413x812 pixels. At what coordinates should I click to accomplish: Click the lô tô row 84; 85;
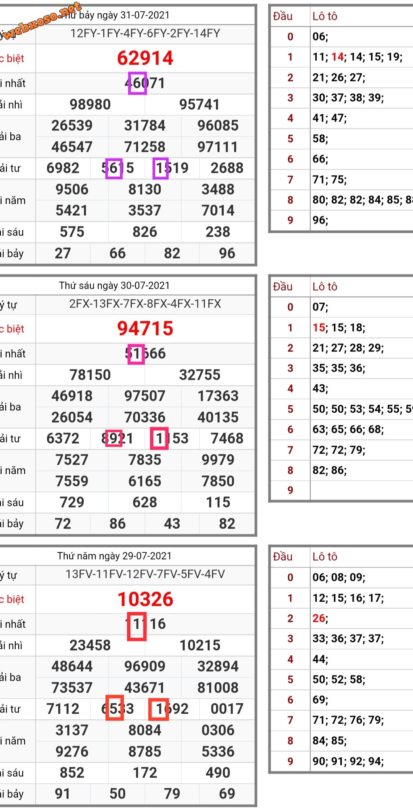330,741
